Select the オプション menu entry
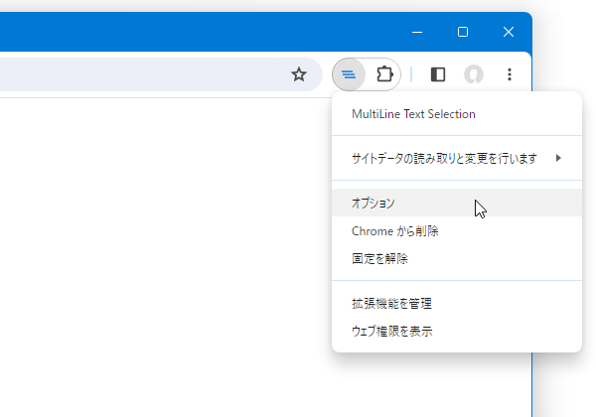Screen dimensions: 596x417 [x=457, y=203]
